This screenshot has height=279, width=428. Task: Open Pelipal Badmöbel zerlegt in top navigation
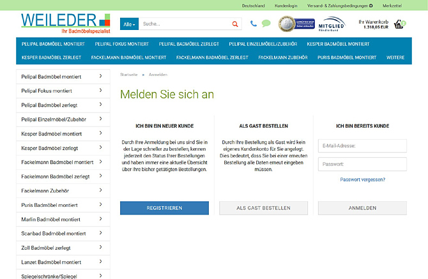tap(189, 44)
